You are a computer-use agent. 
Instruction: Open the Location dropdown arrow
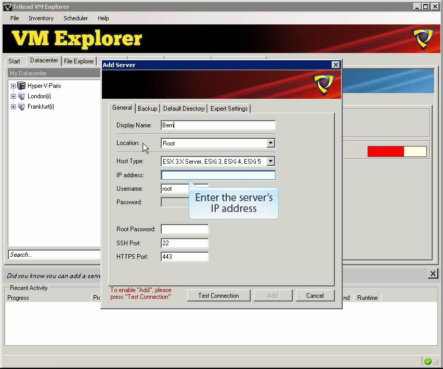coord(270,143)
